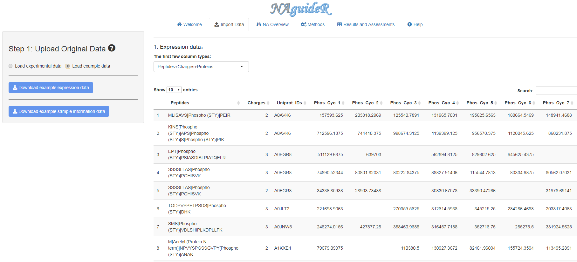577x262 pixels.
Task: Open the Welcome tab
Action: (189, 24)
